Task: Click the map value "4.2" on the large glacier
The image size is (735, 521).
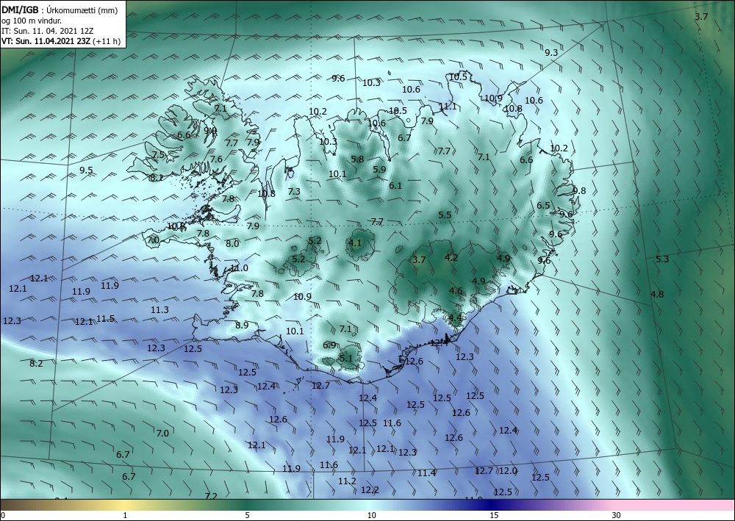Action: coord(451,257)
